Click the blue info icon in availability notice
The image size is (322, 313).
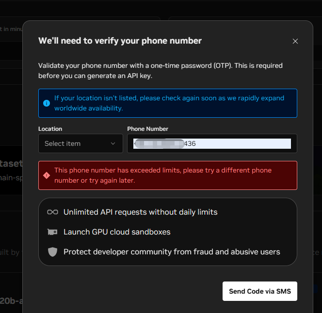pyautogui.click(x=47, y=103)
